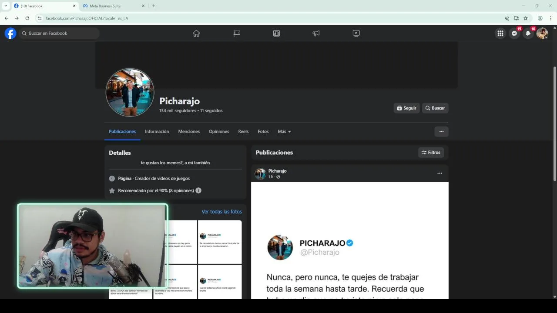This screenshot has height=313, width=557.
Task: Click the post's 1 h timestamp link
Action: coord(271,177)
